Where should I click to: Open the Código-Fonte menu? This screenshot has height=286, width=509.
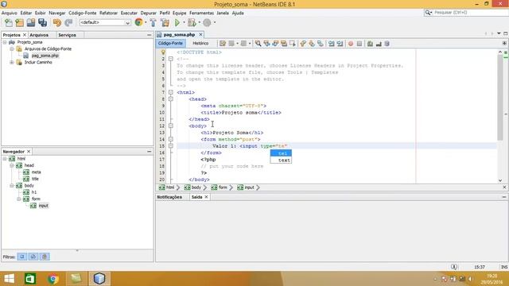coord(83,13)
